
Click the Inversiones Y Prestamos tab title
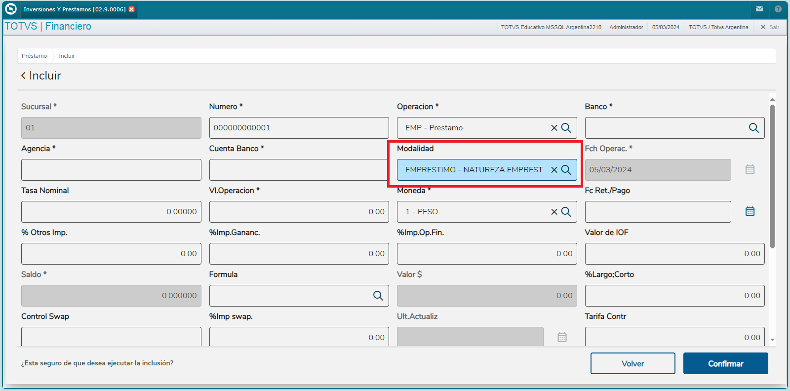(75, 9)
